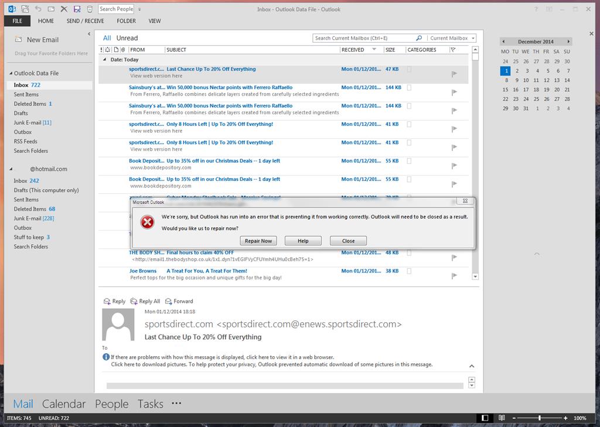Select Deleted Items 1 folder

(33, 104)
